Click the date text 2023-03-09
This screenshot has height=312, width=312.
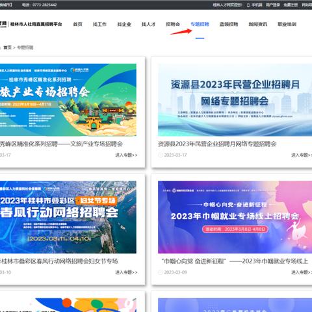[x=175, y=272]
